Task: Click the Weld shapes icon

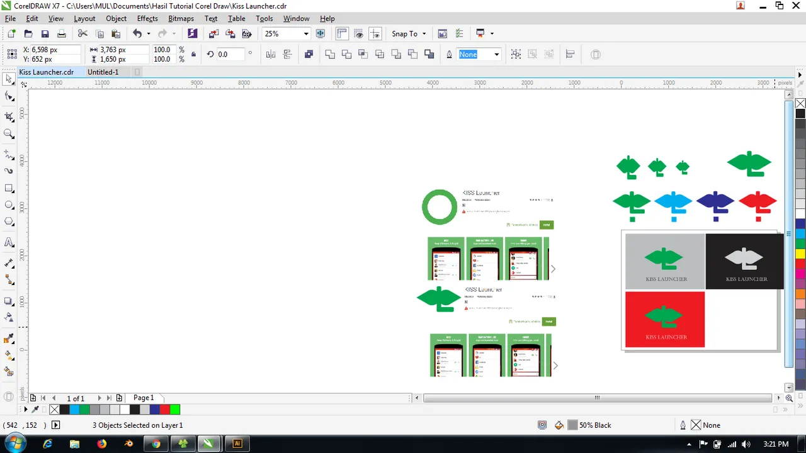Action: click(330, 55)
